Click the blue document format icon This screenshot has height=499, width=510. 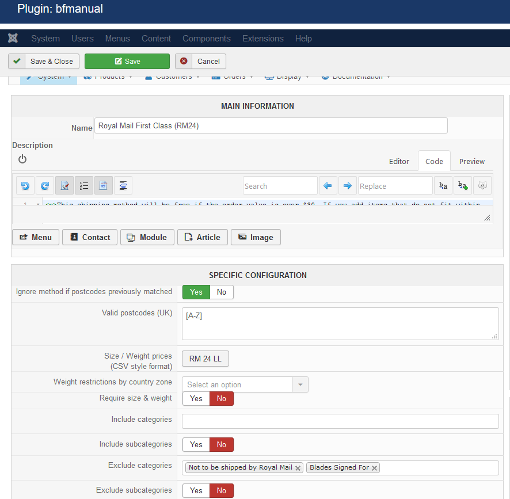click(104, 185)
